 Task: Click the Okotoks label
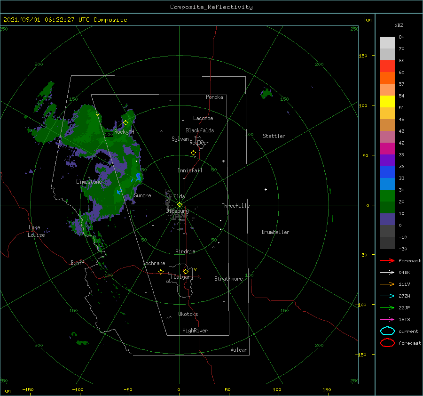tap(188, 314)
